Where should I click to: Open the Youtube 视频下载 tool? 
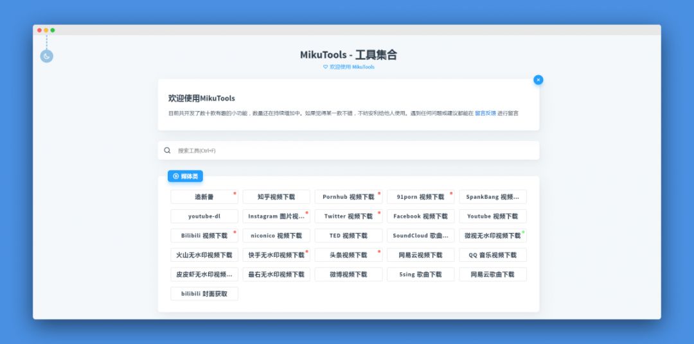coord(493,216)
